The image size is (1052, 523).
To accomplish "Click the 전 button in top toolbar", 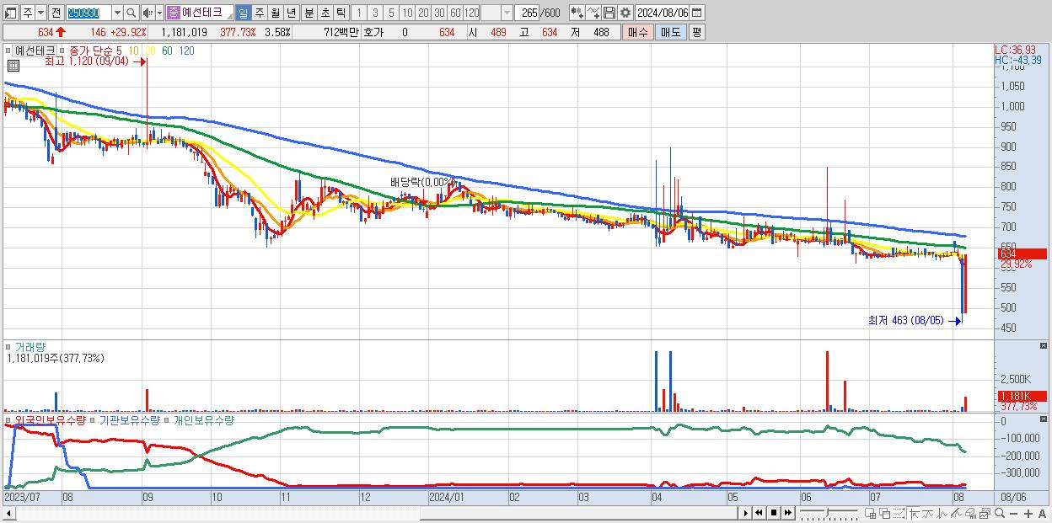I will (x=56, y=13).
